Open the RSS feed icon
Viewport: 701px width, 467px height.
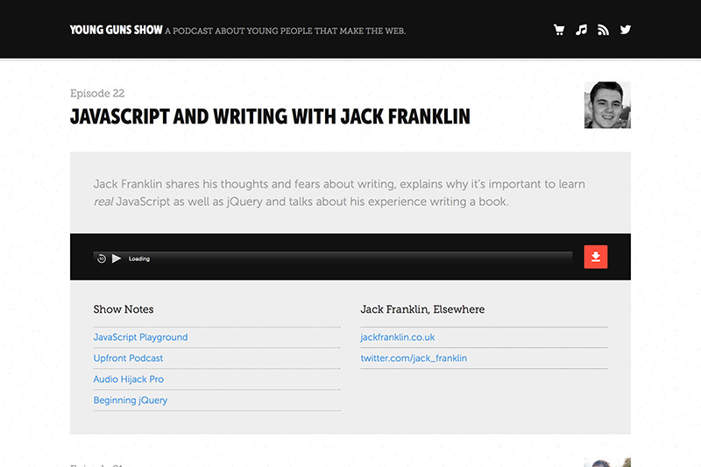[603, 30]
